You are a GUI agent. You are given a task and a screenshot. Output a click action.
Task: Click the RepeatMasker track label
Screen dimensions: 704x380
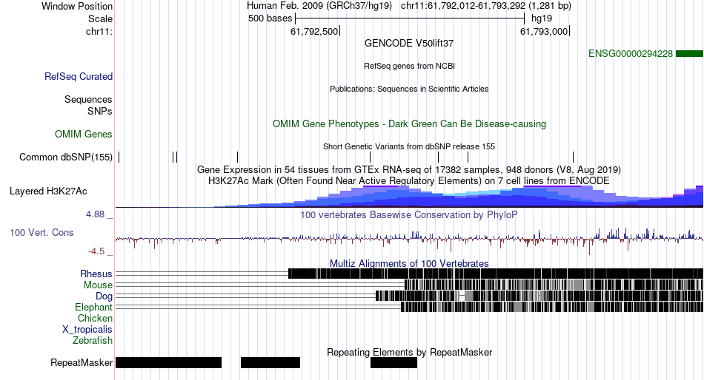point(82,362)
